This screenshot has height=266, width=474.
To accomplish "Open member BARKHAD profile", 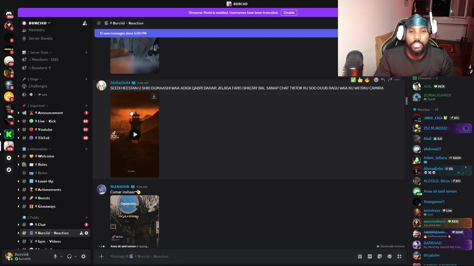I will [443, 245].
